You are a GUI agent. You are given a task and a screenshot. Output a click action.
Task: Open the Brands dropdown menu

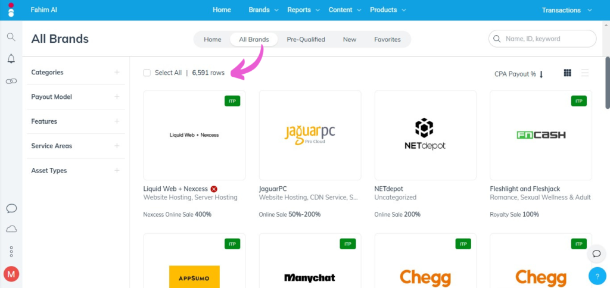(x=264, y=10)
